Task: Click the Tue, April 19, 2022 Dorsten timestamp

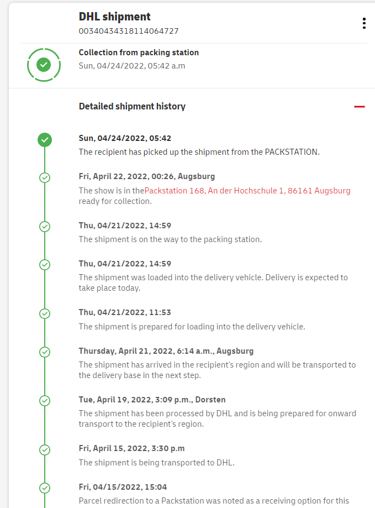Action: 152,400
